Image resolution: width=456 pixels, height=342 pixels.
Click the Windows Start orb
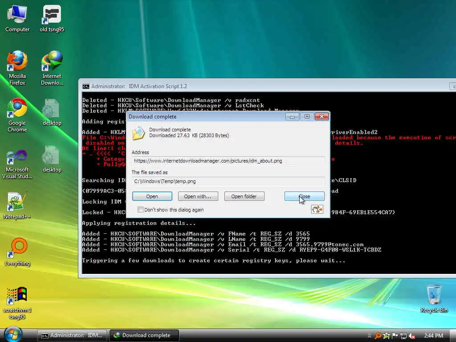coord(13,334)
